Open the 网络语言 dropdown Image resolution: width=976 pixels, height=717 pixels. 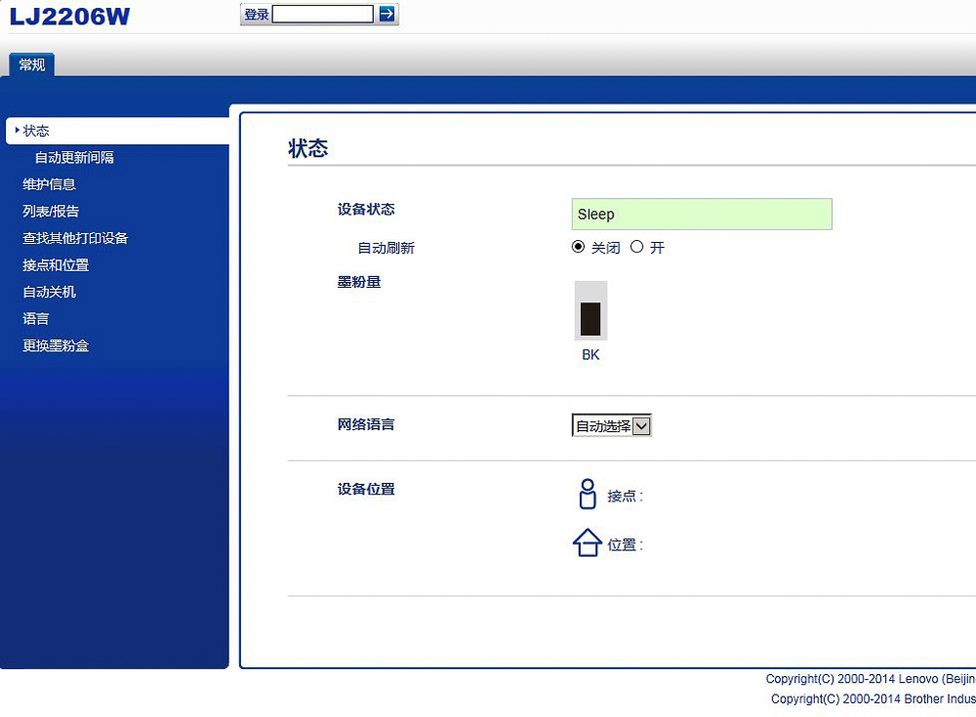click(640, 425)
